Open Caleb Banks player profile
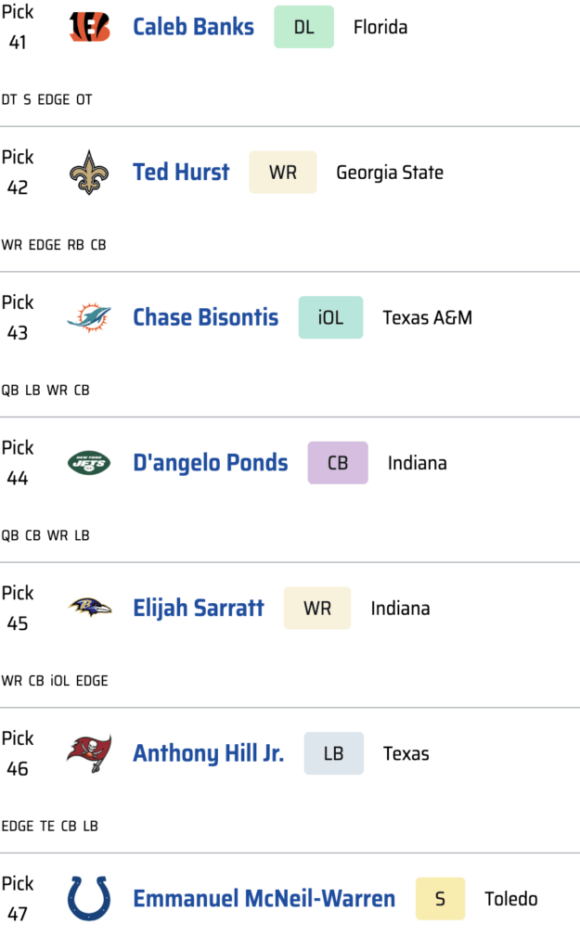 [193, 27]
